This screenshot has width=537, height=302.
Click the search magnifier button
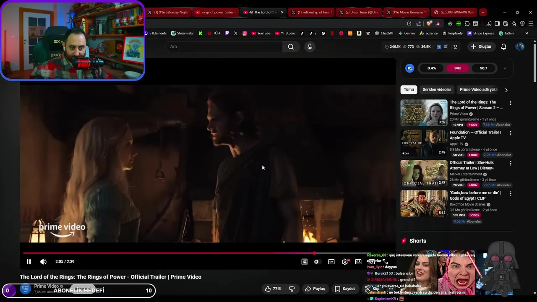(x=291, y=47)
